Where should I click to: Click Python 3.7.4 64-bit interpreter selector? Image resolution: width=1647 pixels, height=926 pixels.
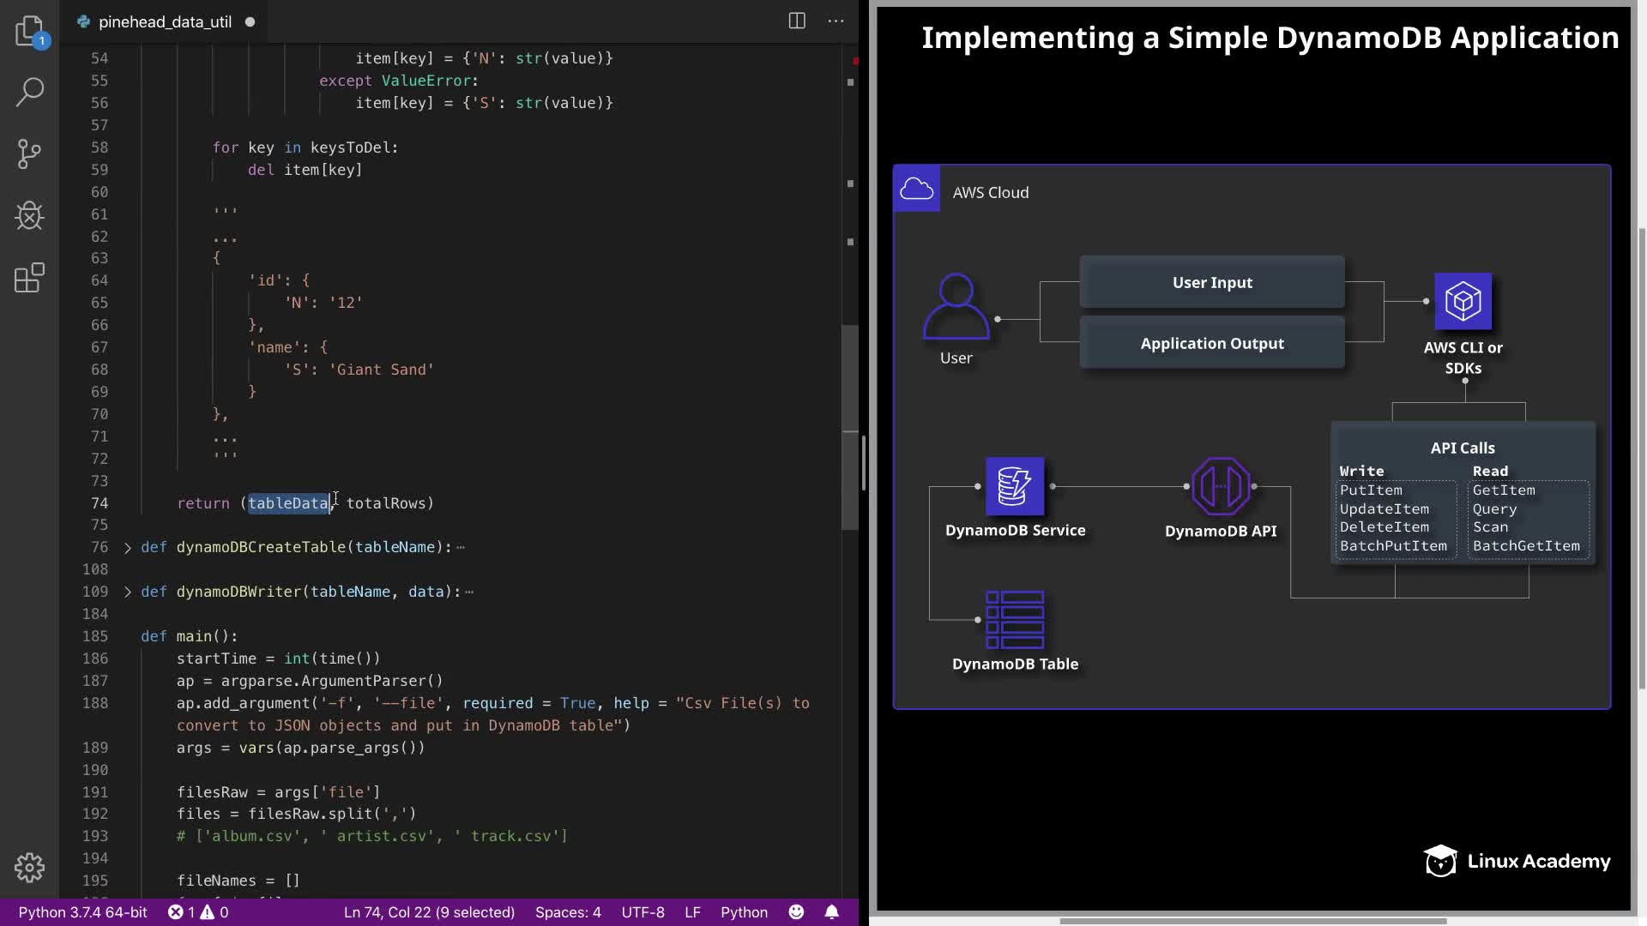coord(83,912)
